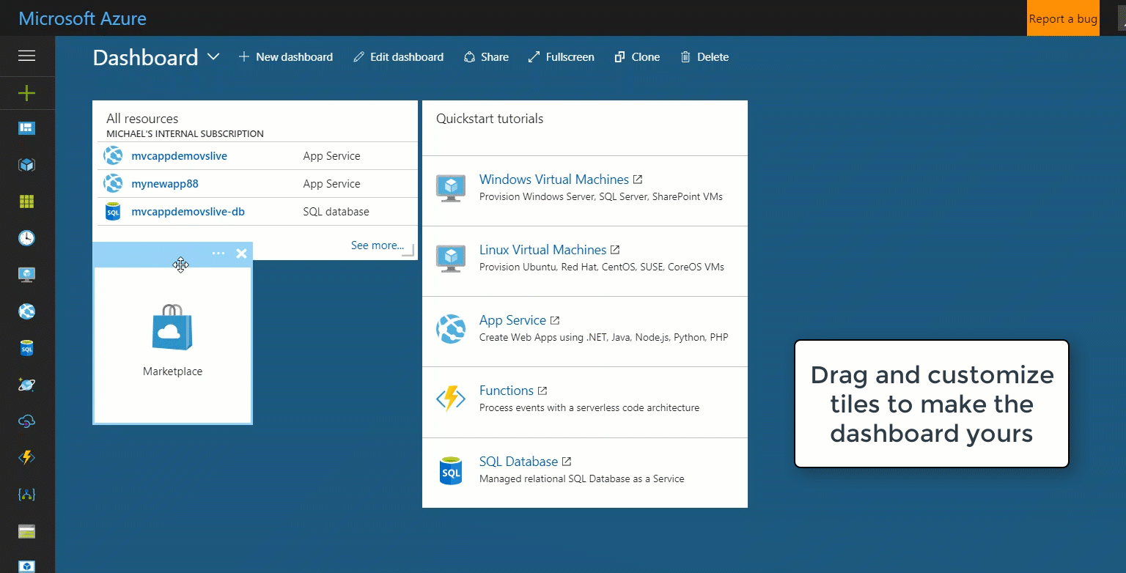The image size is (1126, 573).
Task: Clone the dashboard
Action: [637, 57]
